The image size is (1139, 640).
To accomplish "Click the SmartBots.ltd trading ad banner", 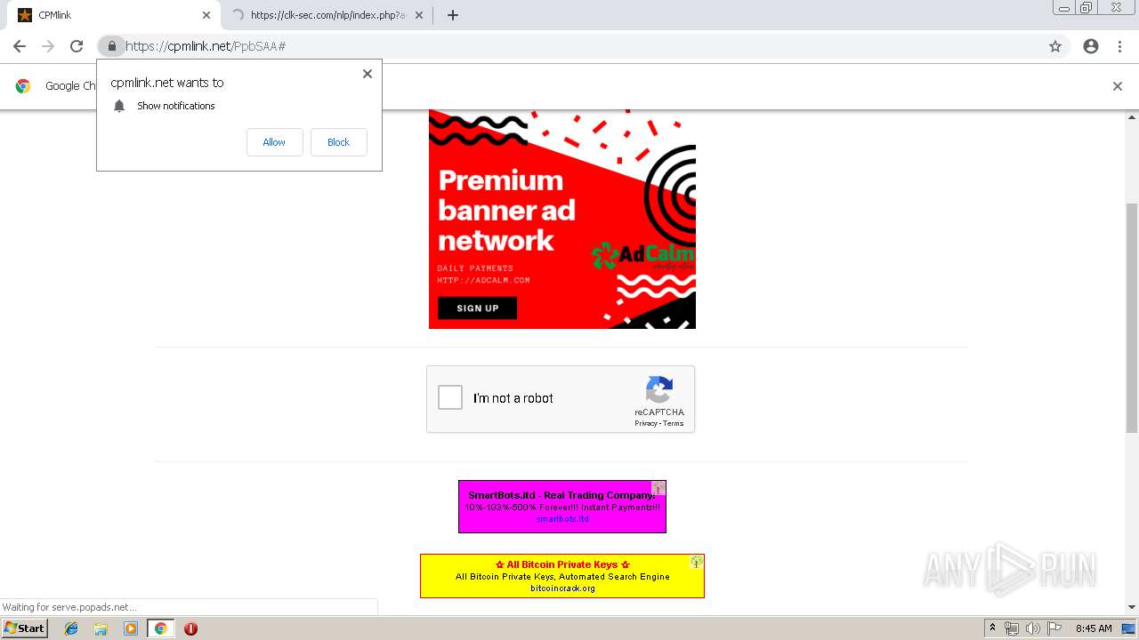I will click(x=562, y=507).
